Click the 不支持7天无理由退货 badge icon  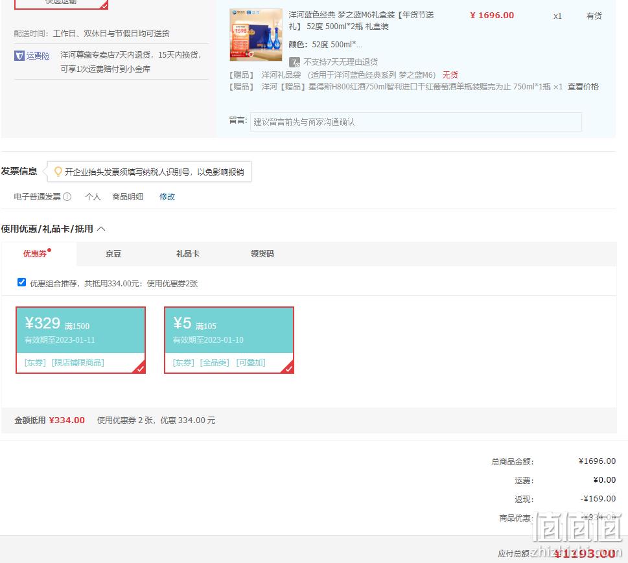[294, 62]
